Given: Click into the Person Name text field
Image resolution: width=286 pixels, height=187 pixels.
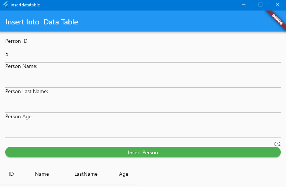Looking at the screenshot, I should click(x=143, y=79).
